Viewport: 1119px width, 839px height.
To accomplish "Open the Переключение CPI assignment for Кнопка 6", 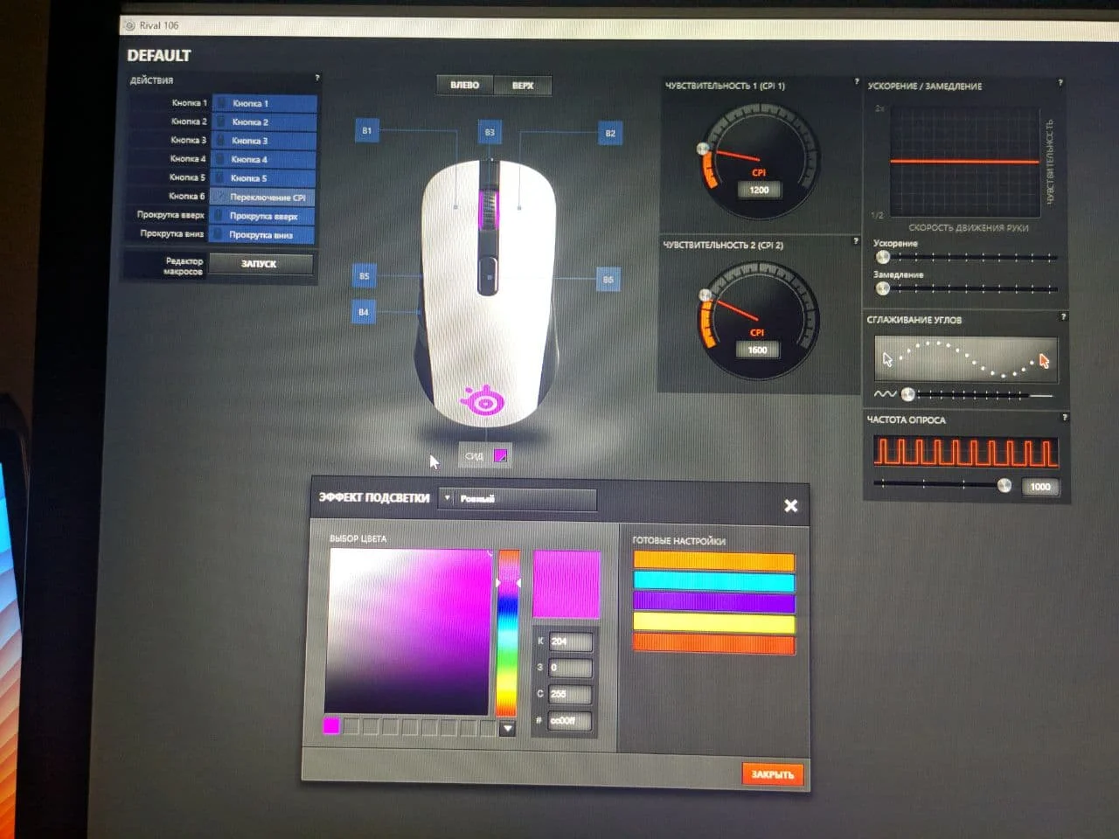I will coord(262,198).
